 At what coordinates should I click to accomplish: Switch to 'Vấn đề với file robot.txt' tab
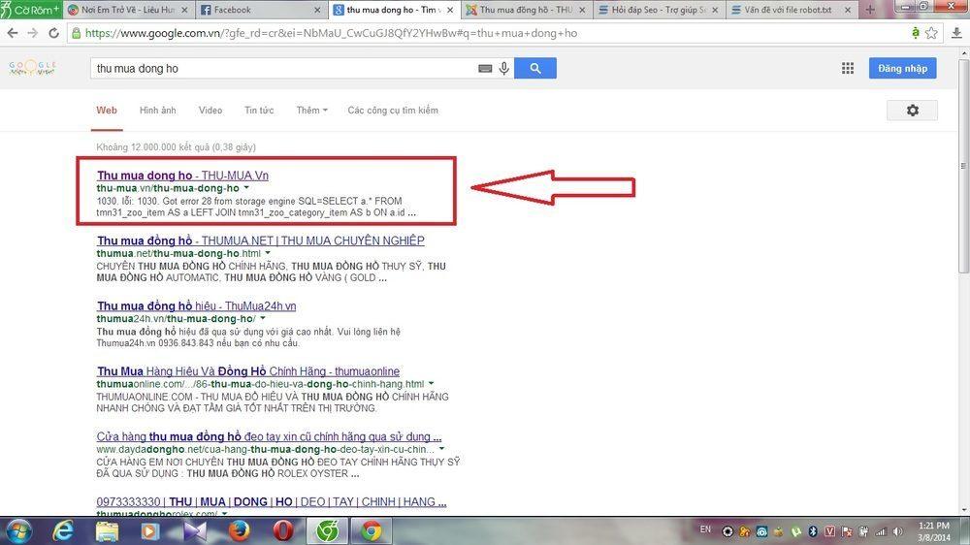coord(791,10)
